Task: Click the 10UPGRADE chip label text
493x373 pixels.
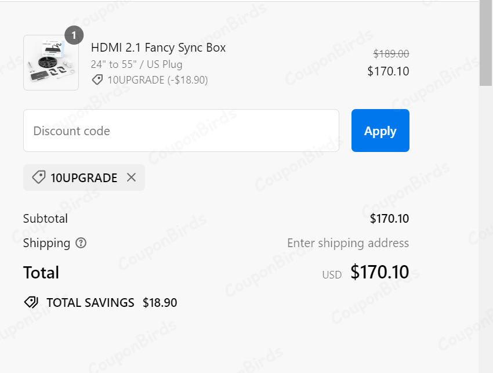Action: coord(84,178)
